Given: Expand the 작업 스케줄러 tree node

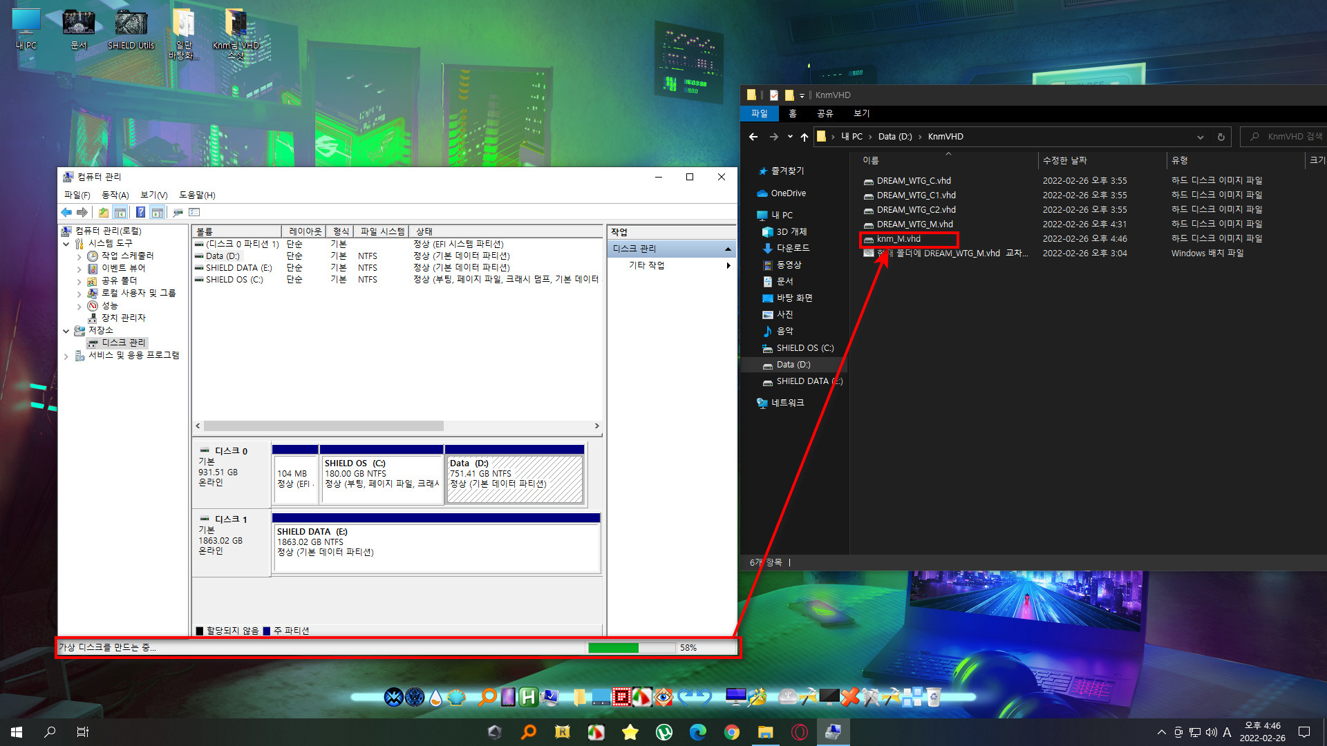Looking at the screenshot, I should pos(79,256).
